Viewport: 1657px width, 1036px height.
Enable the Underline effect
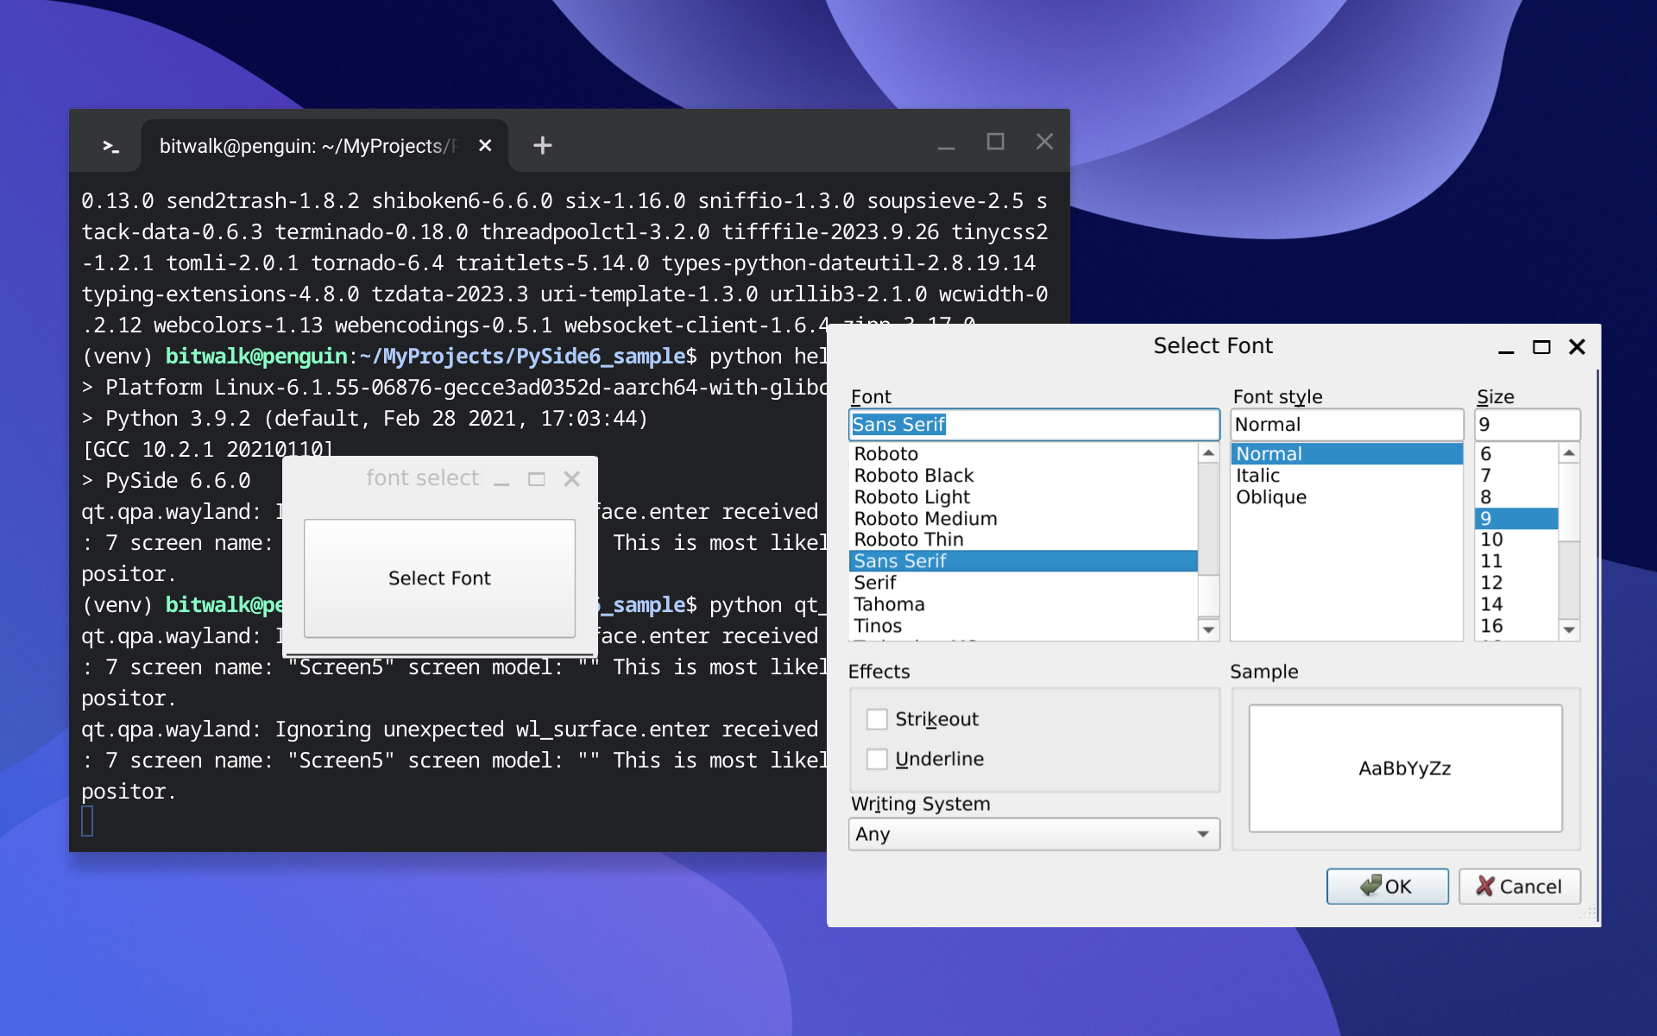click(877, 759)
